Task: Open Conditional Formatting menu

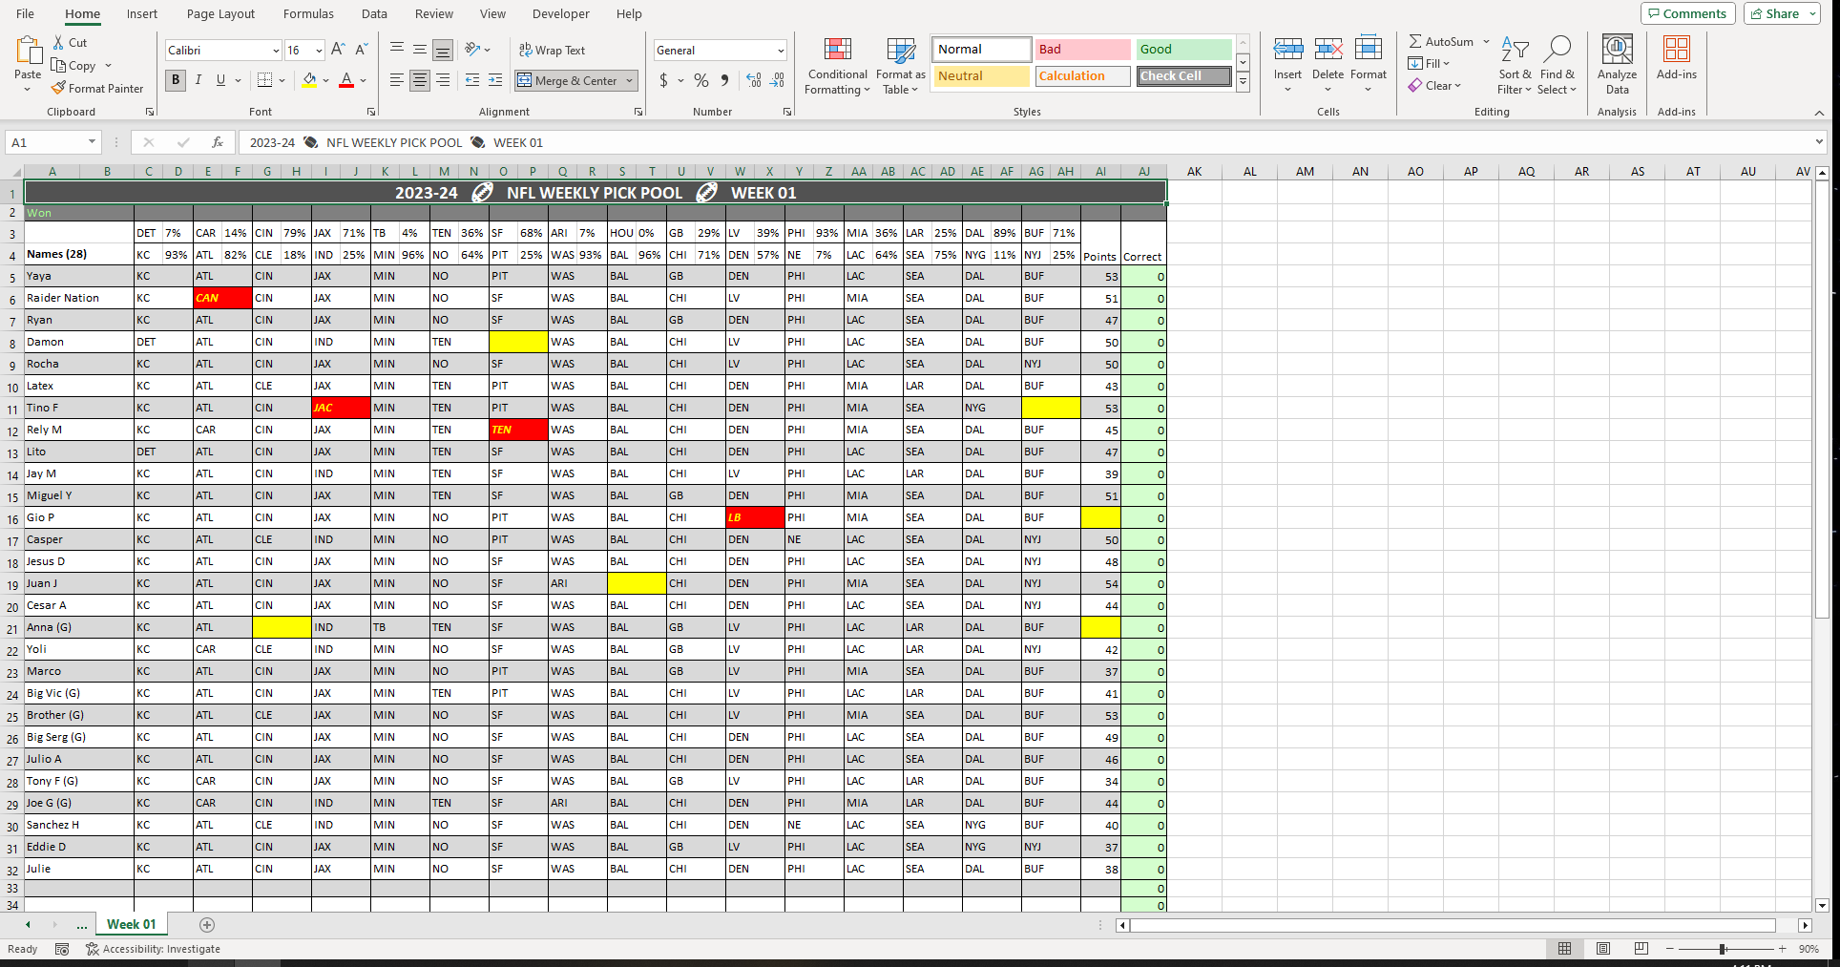Action: tap(837, 66)
